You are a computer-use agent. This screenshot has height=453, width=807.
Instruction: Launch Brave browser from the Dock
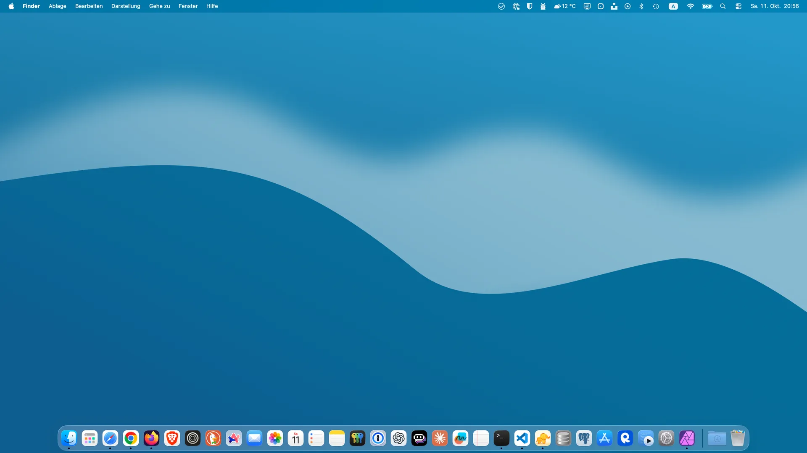172,438
